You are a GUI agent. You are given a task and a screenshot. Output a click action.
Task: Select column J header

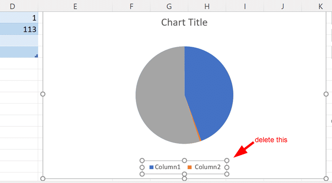[x=283, y=6]
